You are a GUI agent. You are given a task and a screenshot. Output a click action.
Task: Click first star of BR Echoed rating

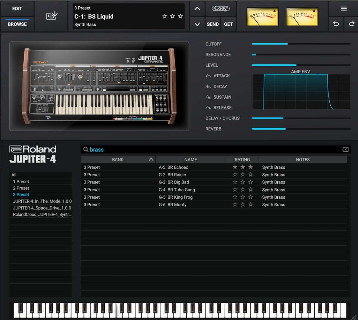(x=235, y=167)
